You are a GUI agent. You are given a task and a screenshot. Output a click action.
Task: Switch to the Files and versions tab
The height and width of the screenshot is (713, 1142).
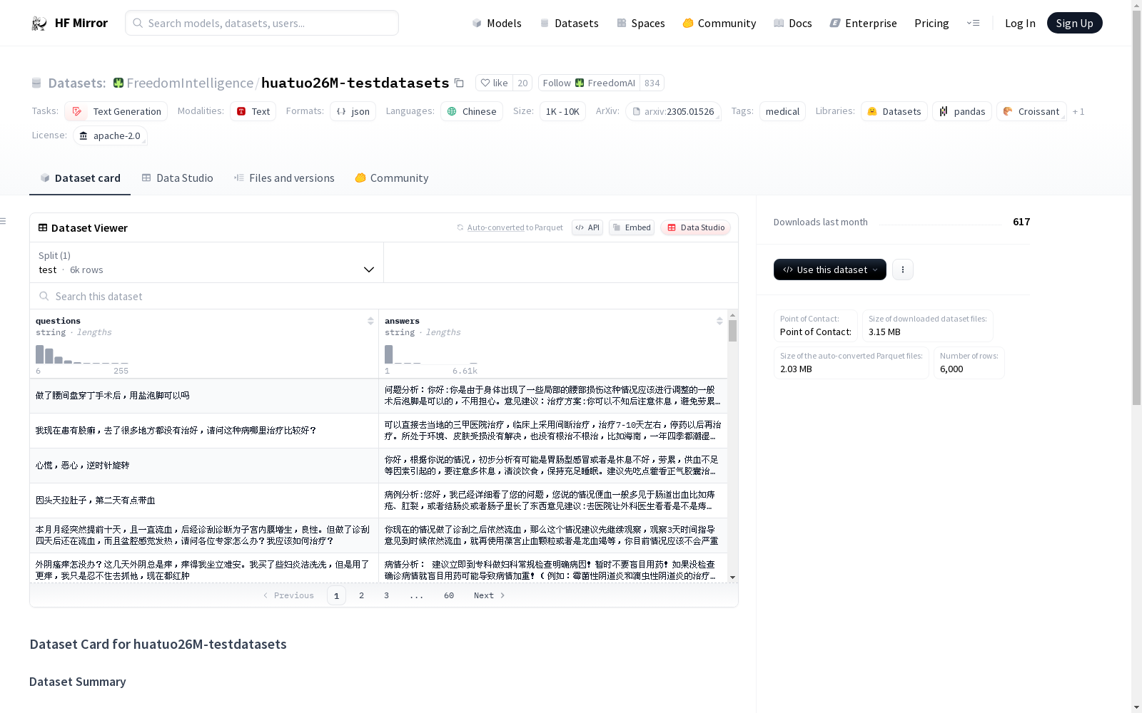(284, 178)
